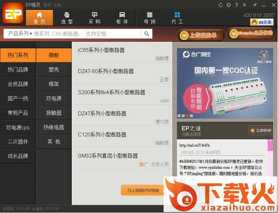The width and height of the screenshot is (278, 213).
Task: Open the QQ交谈 chat button
Action: tap(262, 22)
